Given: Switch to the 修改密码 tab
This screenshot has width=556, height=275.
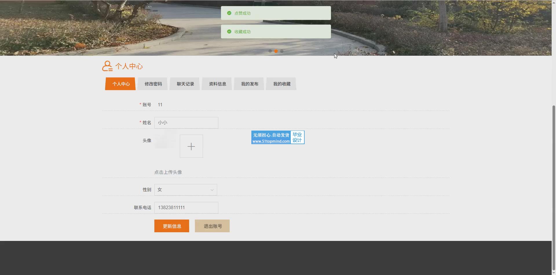Looking at the screenshot, I should [x=153, y=84].
